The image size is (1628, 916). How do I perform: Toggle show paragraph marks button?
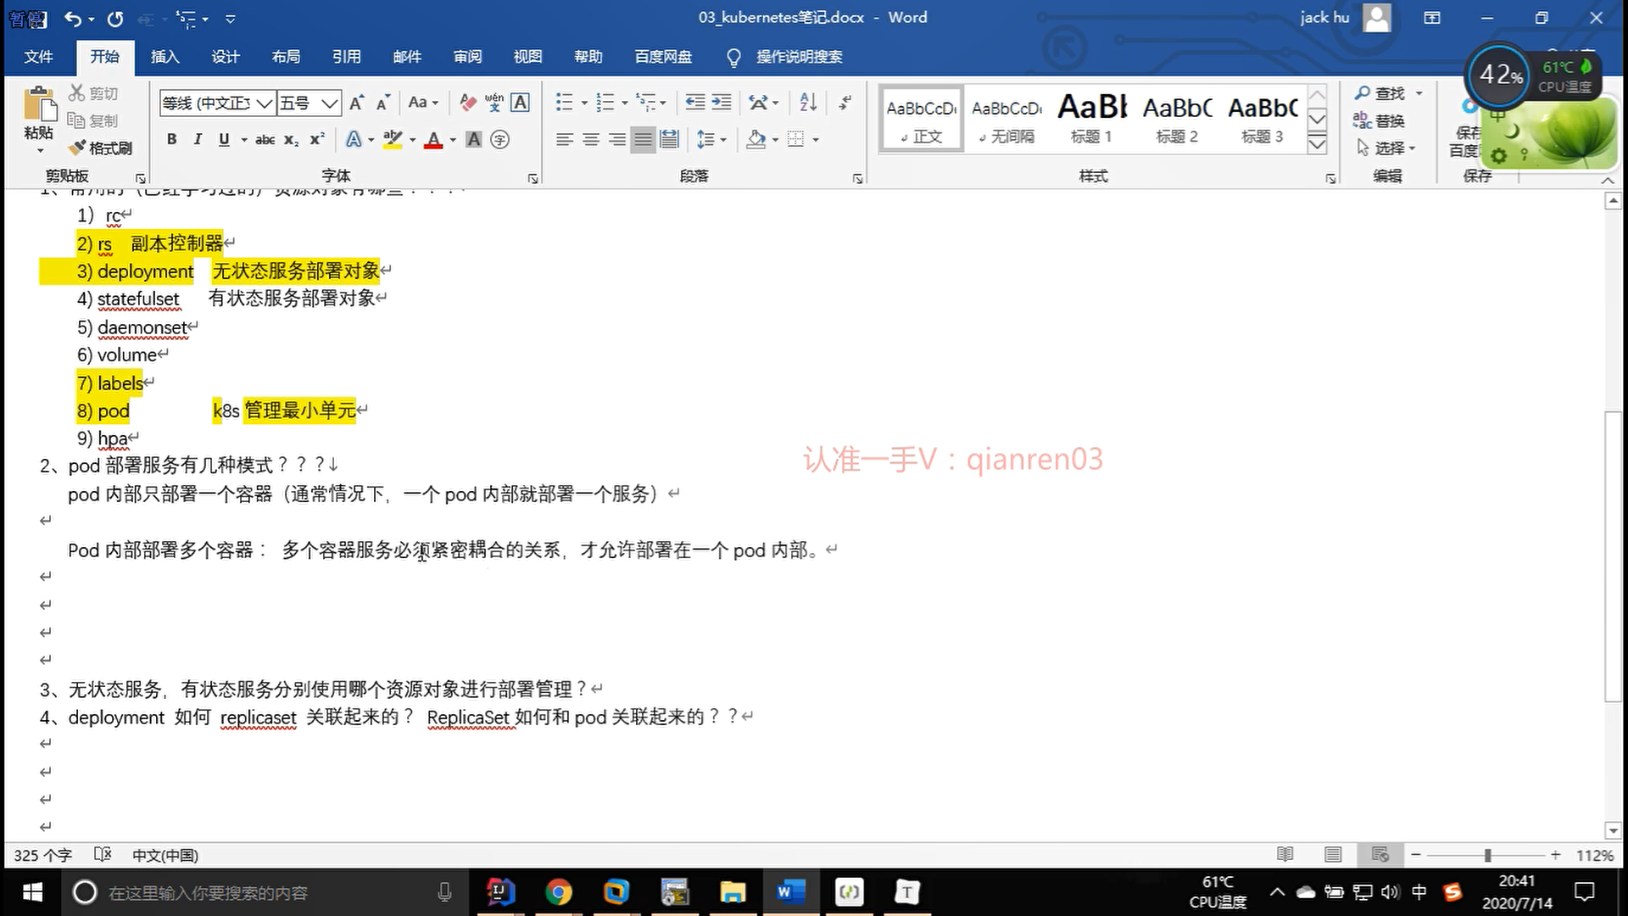845,103
